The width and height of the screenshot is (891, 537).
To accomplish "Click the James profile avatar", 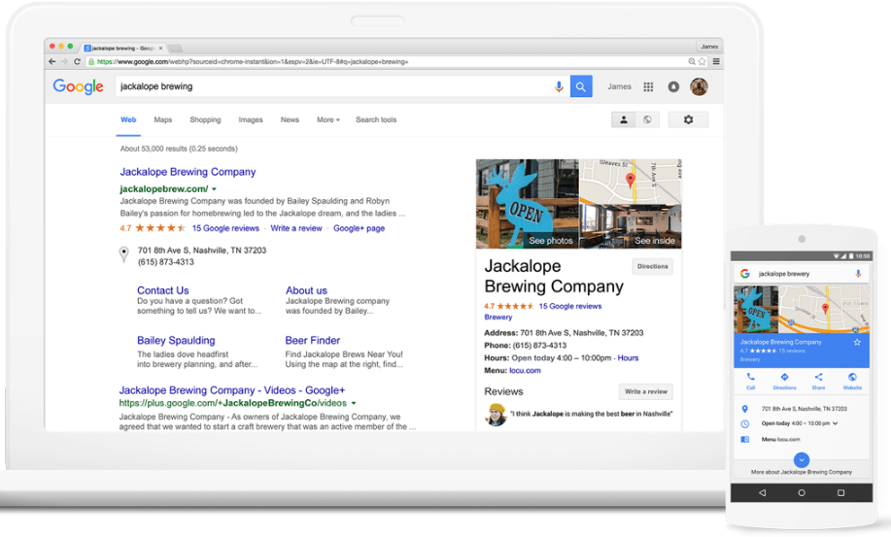I will click(699, 86).
